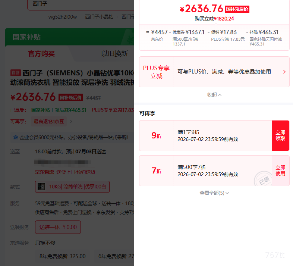Select the 10KG 滚筒单洗 style option
Image resolution: width=293 pixels, height=266 pixels.
[72, 187]
